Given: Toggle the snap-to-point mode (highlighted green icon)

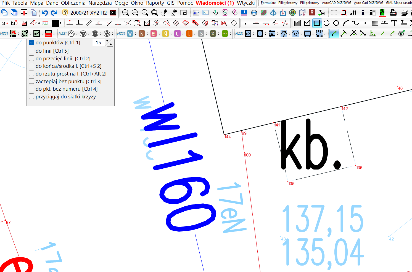Looking at the screenshot, I should click(x=334, y=34).
